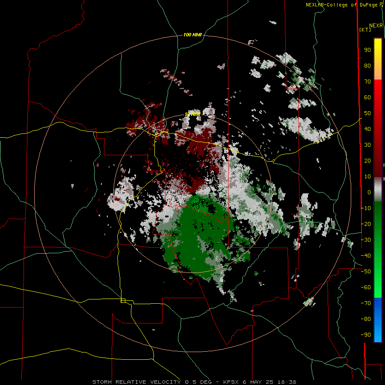Click the gray zero-velocity segment of color bar
Image resolution: width=385 pixels, height=385 pixels.
(378, 190)
